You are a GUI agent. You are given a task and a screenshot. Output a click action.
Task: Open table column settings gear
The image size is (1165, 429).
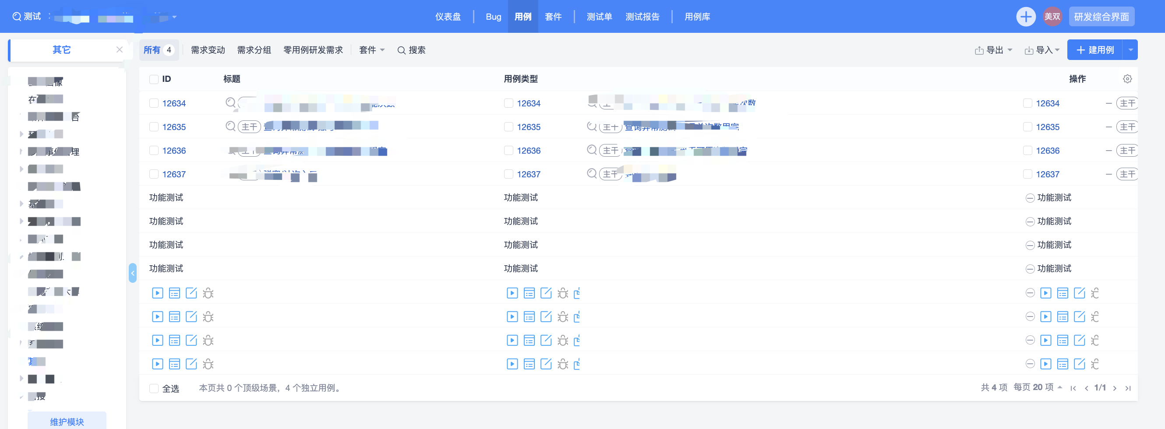(x=1127, y=79)
